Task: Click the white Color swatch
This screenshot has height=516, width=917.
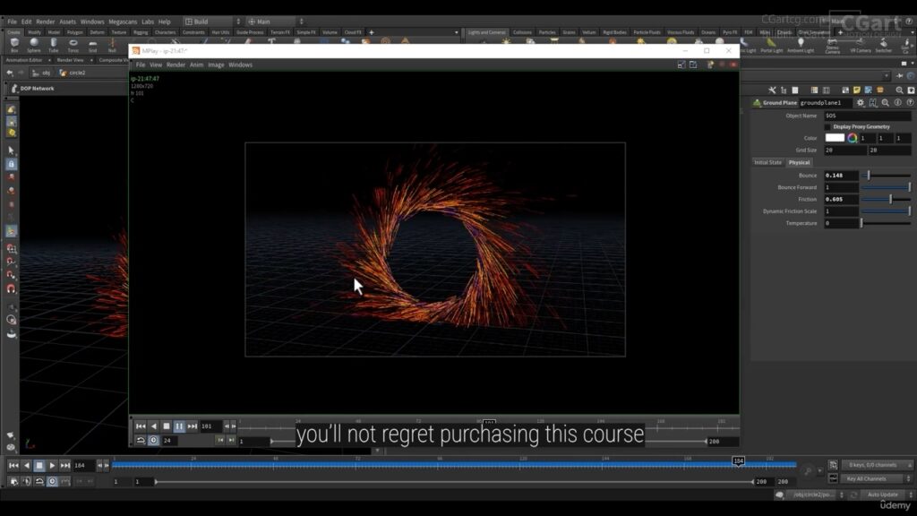Action: pyautogui.click(x=835, y=138)
